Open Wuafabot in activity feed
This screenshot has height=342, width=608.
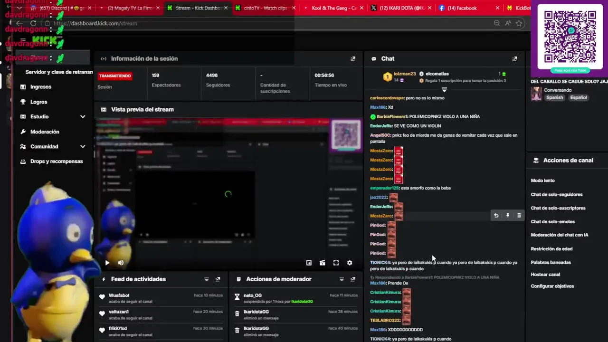pos(119,295)
